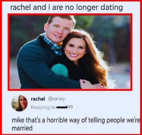
Task: Click the bold "rachel" display name
Action: click(38, 99)
